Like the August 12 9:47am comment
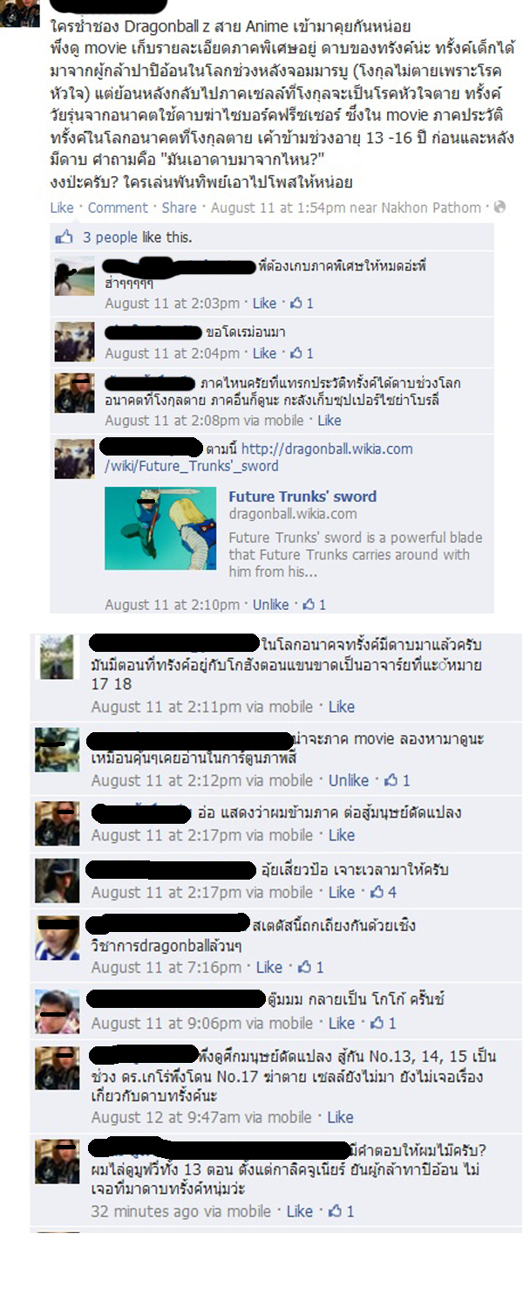 pyautogui.click(x=341, y=1117)
